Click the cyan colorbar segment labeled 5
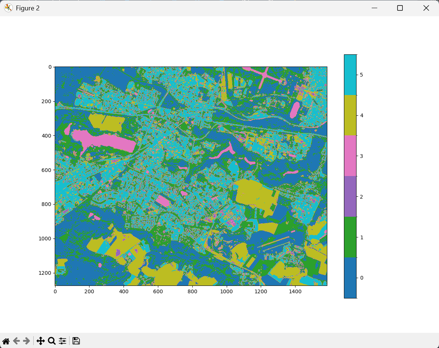Image resolution: width=439 pixels, height=348 pixels. pos(350,75)
